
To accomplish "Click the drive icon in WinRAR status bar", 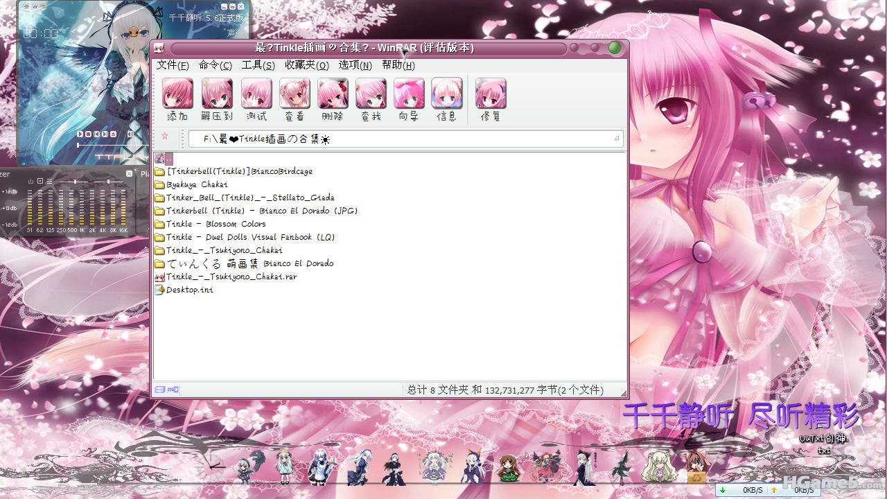I will pos(160,390).
